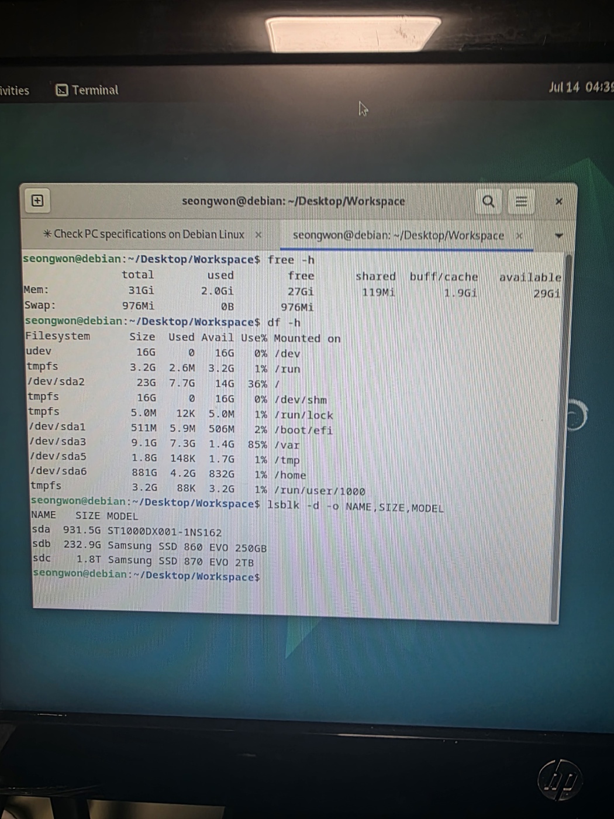Switch to 'Check PC specifications on Debian Linux' tab
The width and height of the screenshot is (614, 819).
click(x=144, y=234)
